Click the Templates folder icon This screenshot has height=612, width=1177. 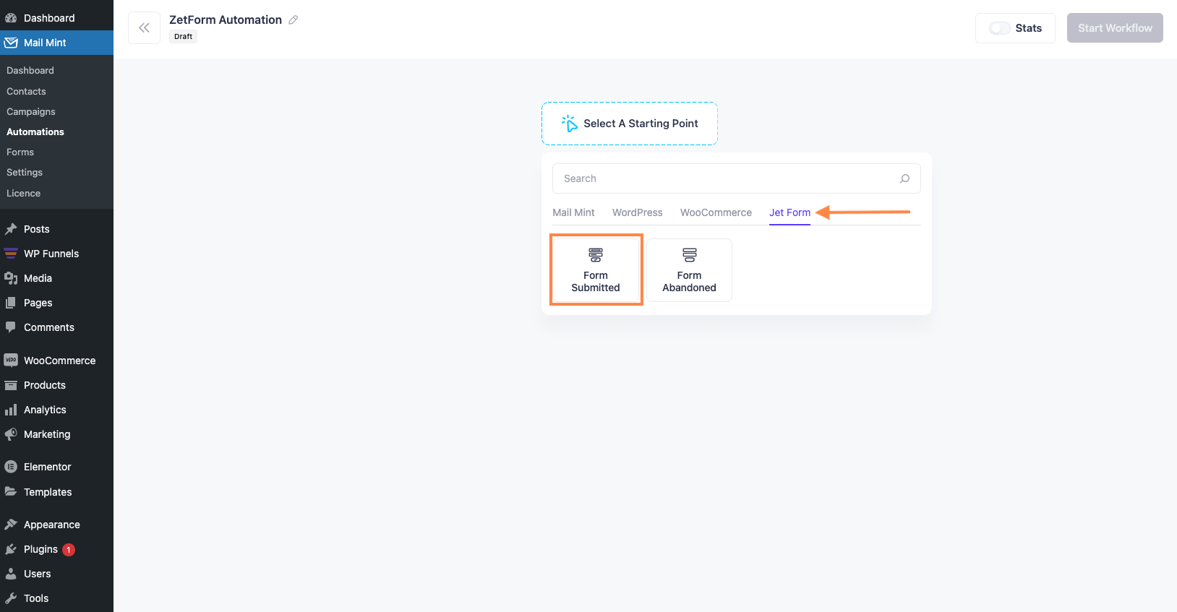11,491
